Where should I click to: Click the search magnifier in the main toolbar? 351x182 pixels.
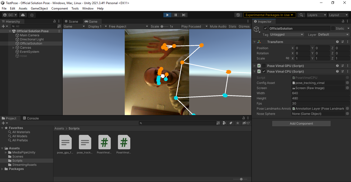click(x=301, y=15)
